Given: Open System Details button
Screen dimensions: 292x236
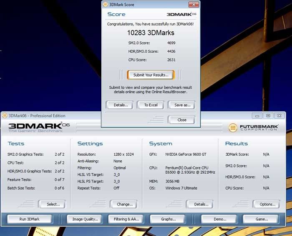Looking at the screenshot, I should [x=200, y=204].
